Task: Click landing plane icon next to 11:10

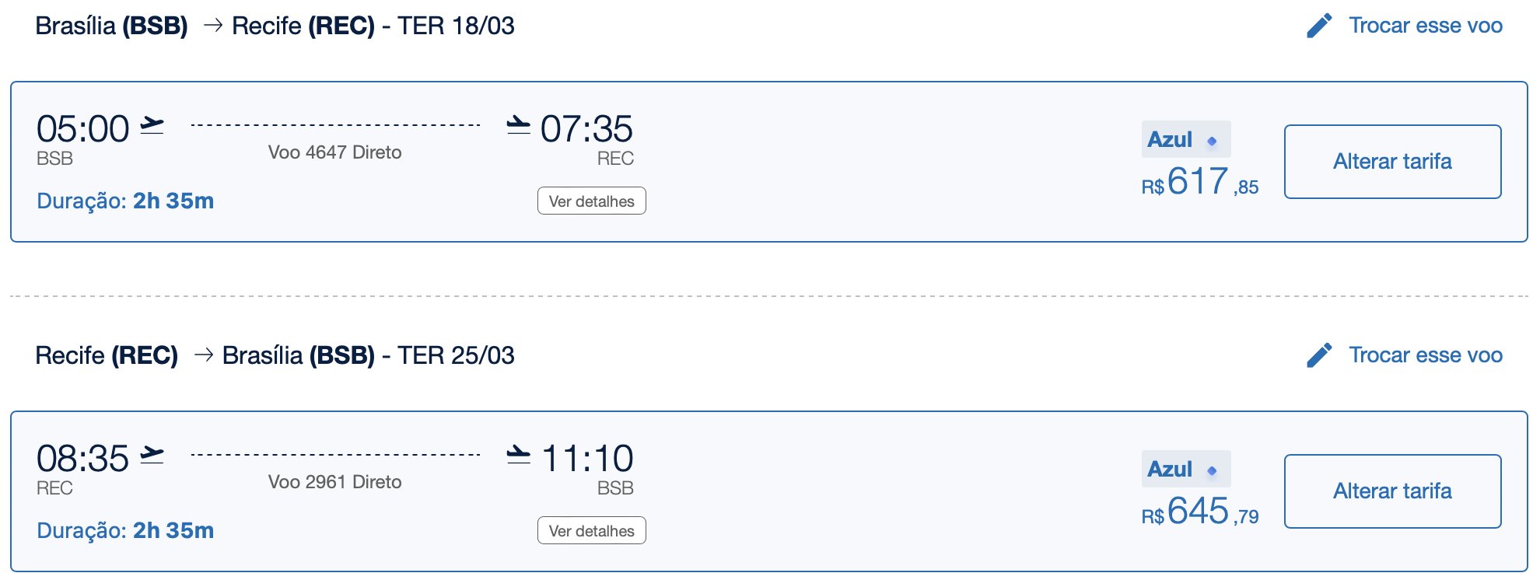Action: coord(518,454)
